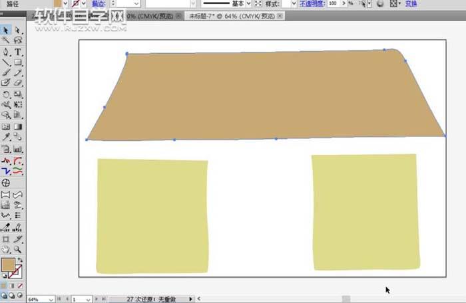Open the 基本 stroke style dropdown
Screen dimensions: 466x303
pos(248,3)
